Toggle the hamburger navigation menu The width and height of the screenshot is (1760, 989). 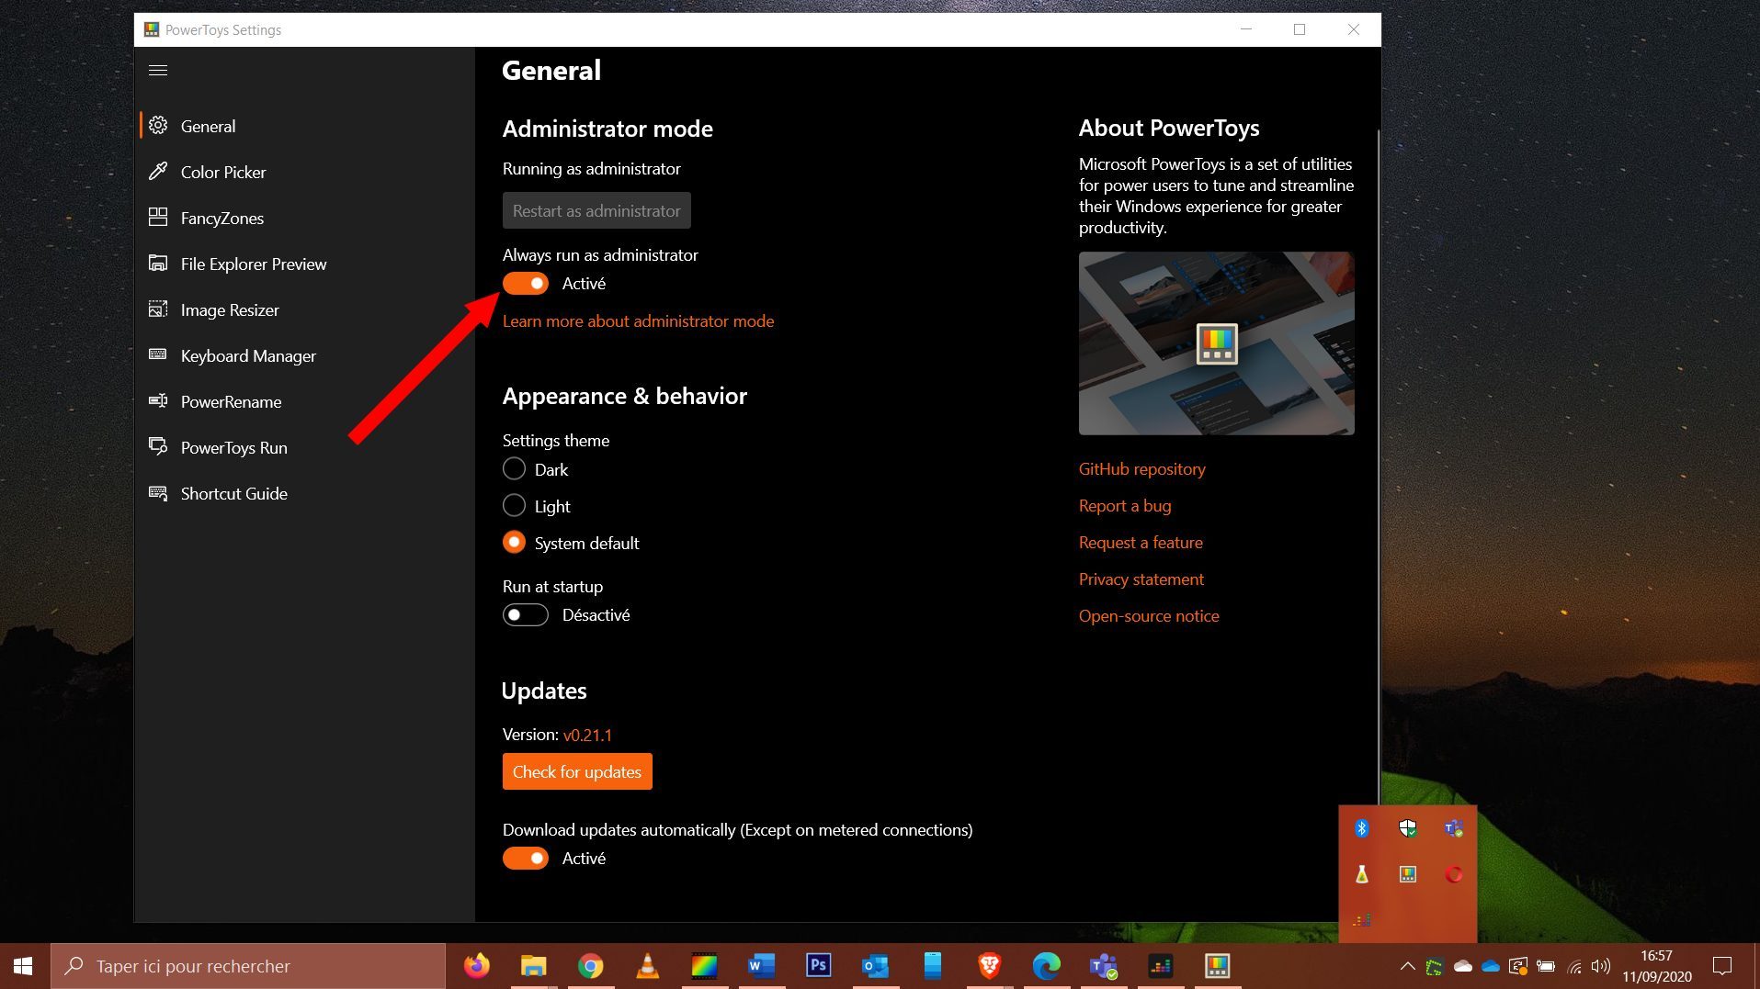point(158,70)
